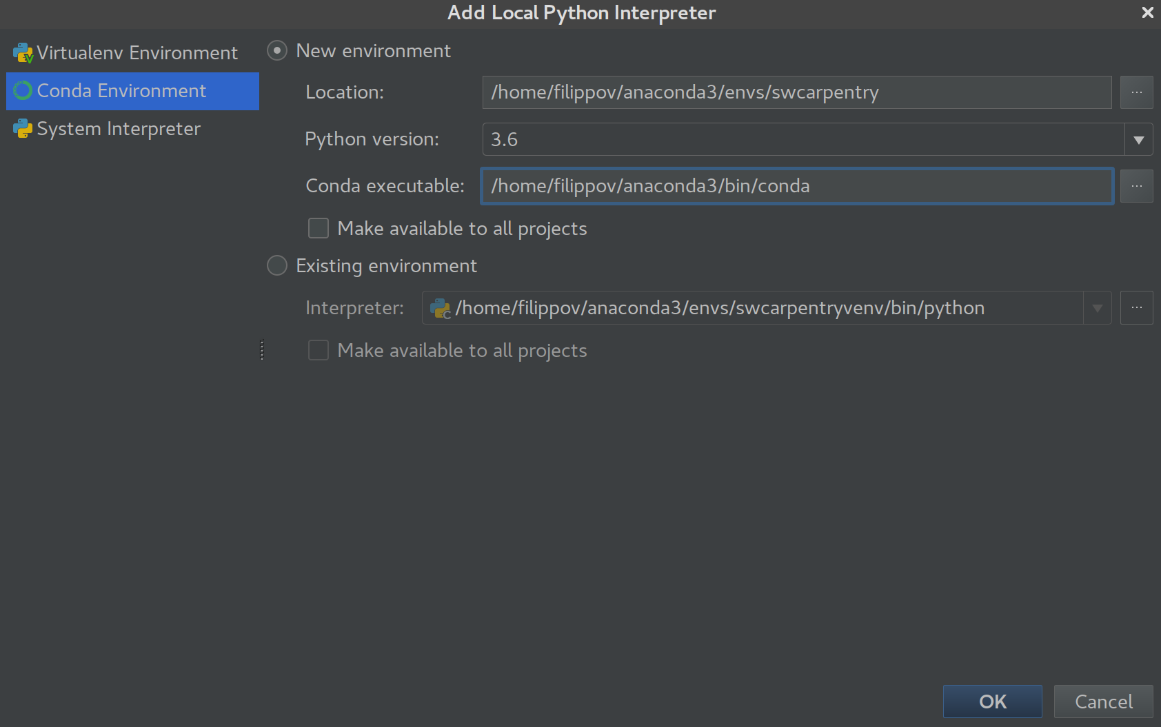1161x727 pixels.
Task: Click into the Conda executable path field
Action: click(x=796, y=186)
